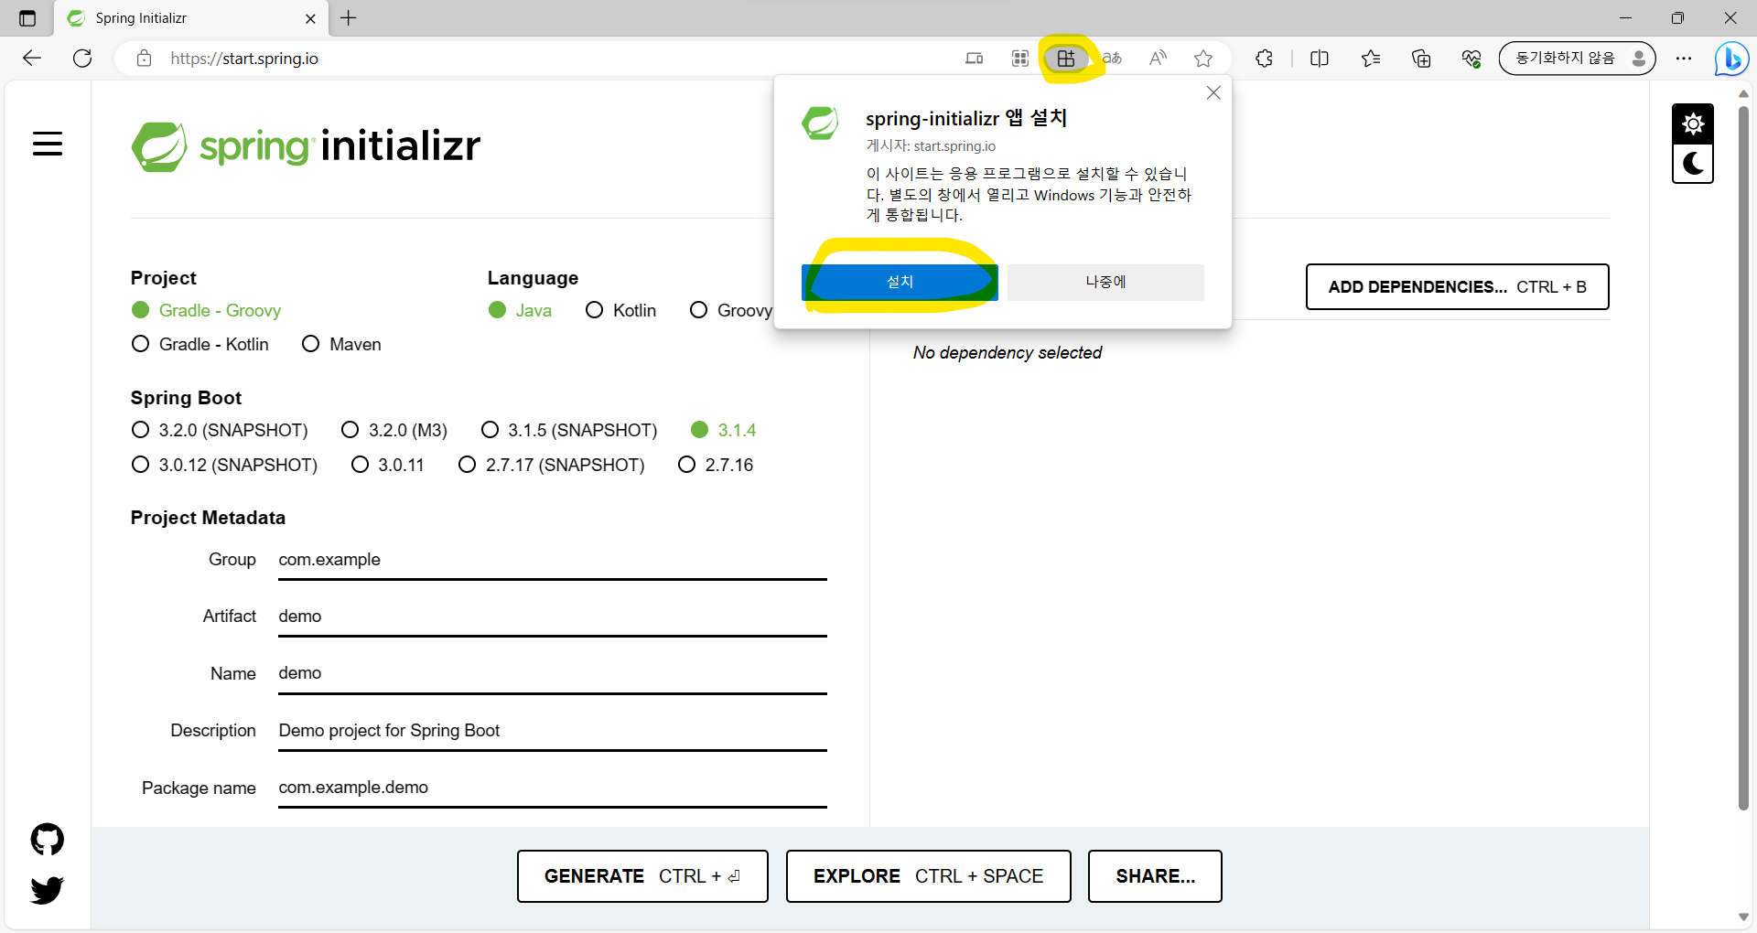Open the hamburger menu on Spring Initializr
This screenshot has width=1757, height=933.
pos(48,144)
